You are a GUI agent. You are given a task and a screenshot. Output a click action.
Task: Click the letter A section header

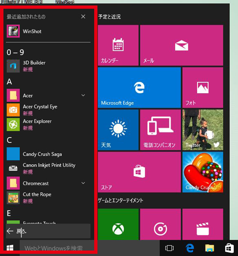tap(10, 81)
